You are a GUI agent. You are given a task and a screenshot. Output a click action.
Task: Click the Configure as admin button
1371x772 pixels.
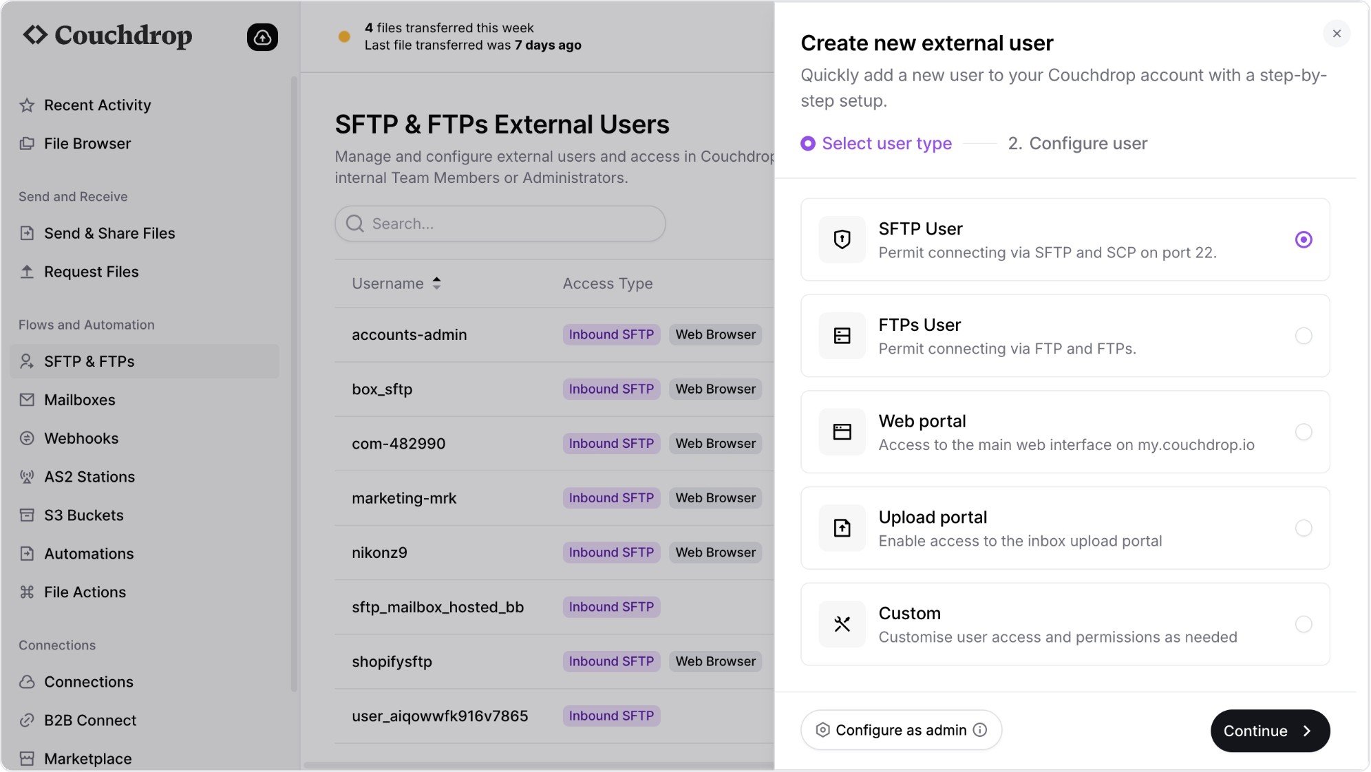point(900,730)
